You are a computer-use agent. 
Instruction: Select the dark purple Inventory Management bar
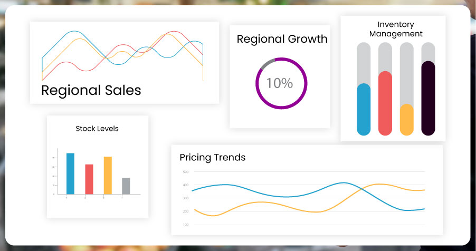(428, 98)
